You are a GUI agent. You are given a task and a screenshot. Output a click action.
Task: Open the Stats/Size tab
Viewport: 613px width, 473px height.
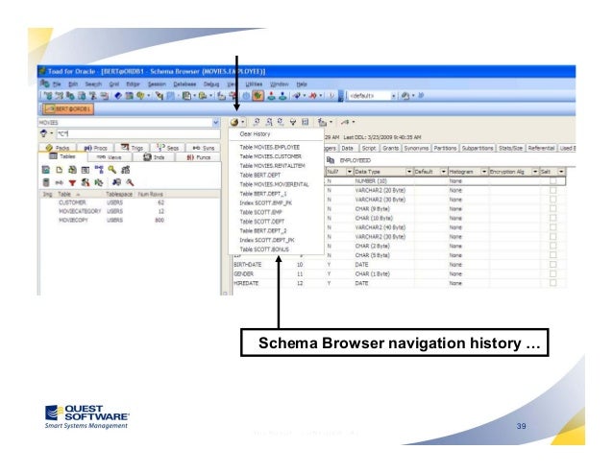click(510, 149)
